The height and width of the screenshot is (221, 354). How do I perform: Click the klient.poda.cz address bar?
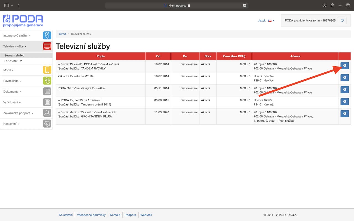pyautogui.click(x=177, y=5)
